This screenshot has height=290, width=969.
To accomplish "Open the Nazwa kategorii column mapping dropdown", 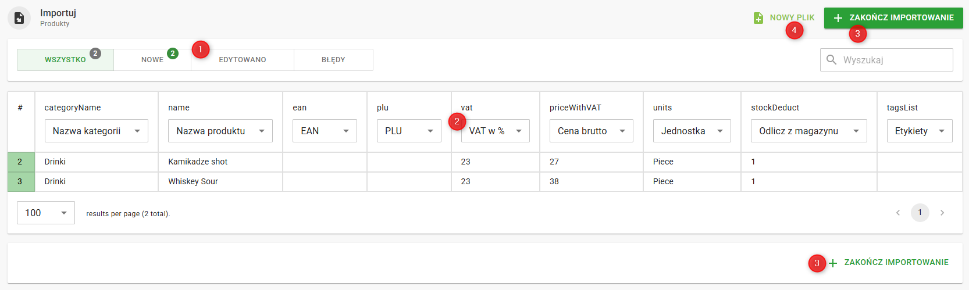I will pos(97,131).
